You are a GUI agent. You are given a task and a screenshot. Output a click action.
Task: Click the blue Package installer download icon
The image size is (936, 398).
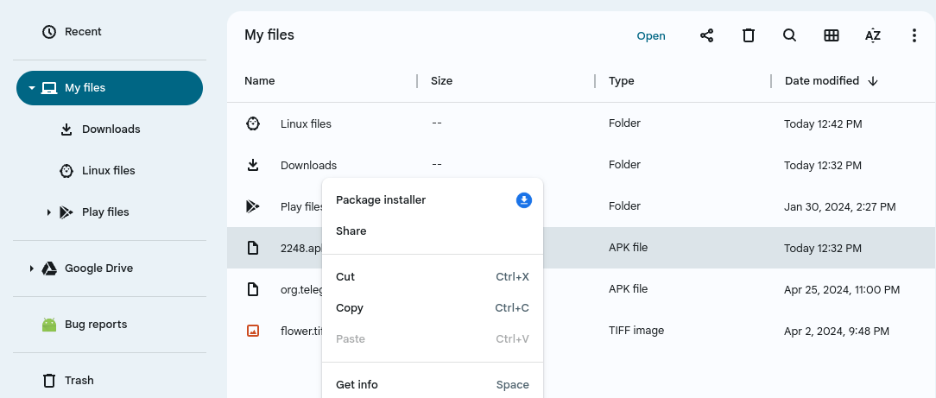pos(524,200)
